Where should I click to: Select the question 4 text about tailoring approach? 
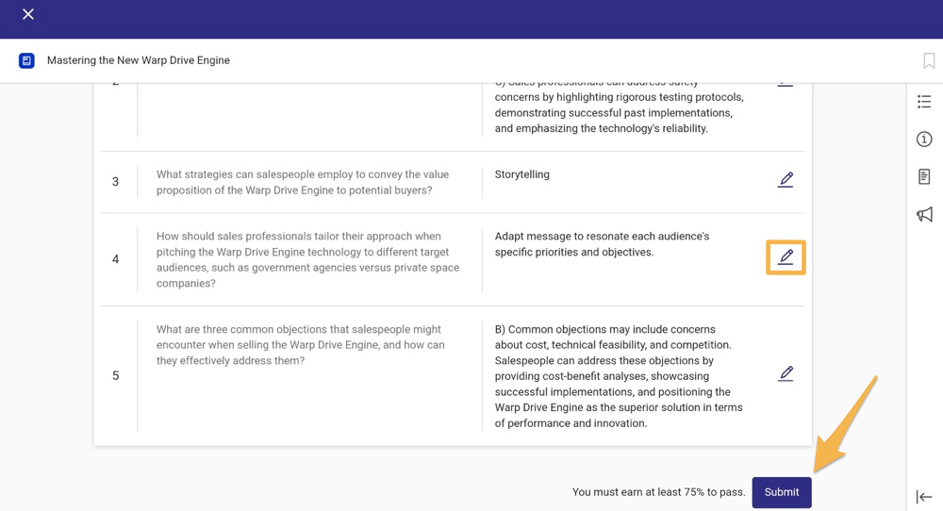coord(307,259)
